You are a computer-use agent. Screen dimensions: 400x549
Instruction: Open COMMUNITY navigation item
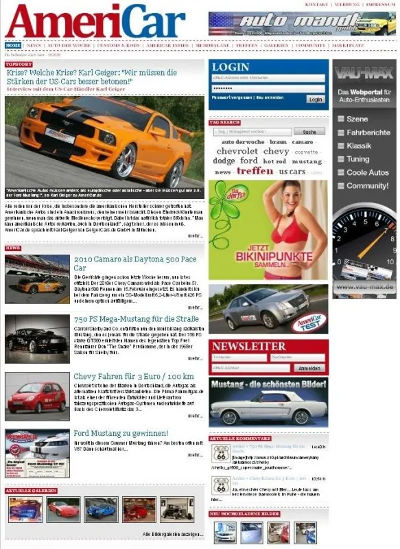[310, 45]
